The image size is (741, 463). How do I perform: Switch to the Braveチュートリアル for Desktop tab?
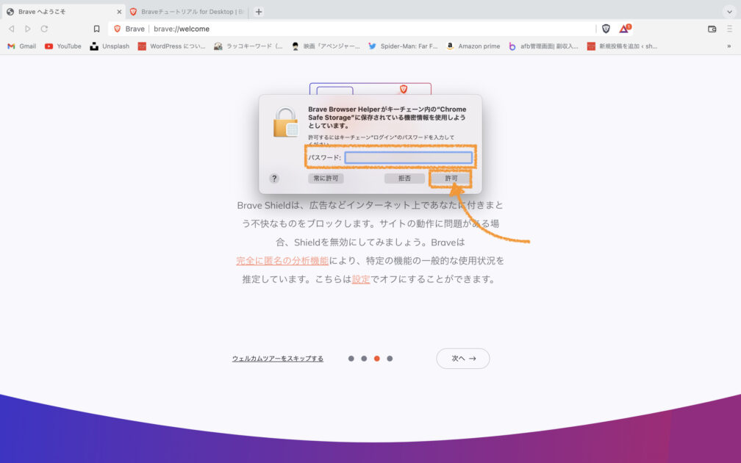pyautogui.click(x=186, y=12)
